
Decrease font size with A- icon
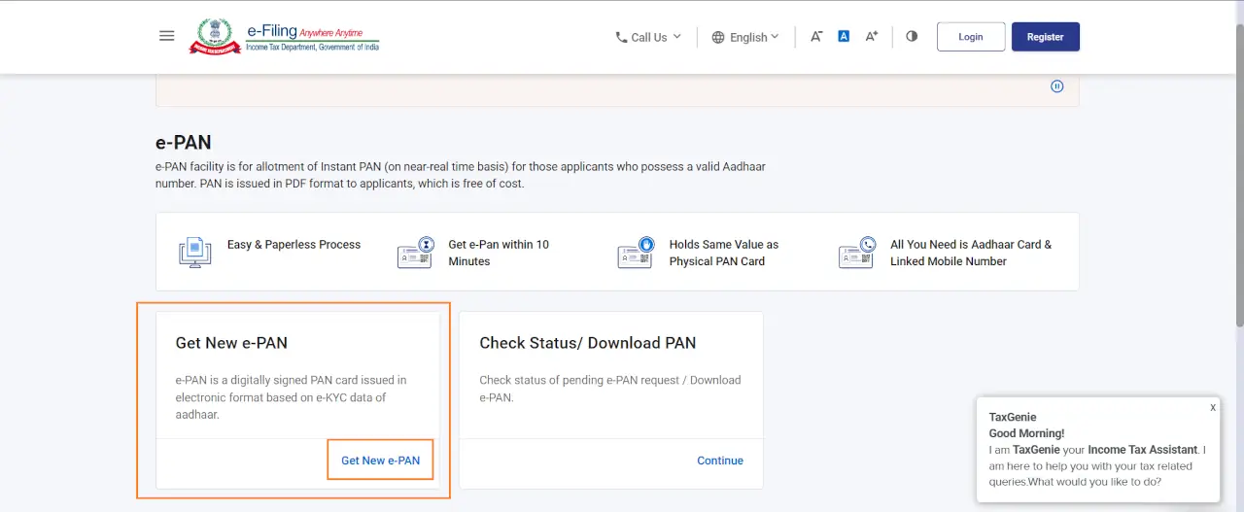click(x=816, y=36)
